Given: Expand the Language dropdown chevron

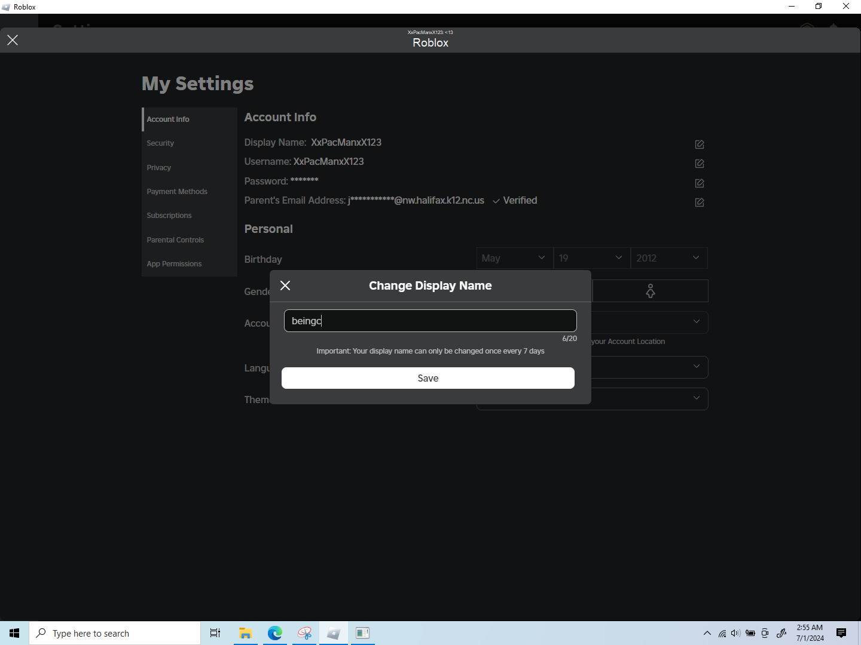Looking at the screenshot, I should point(697,367).
